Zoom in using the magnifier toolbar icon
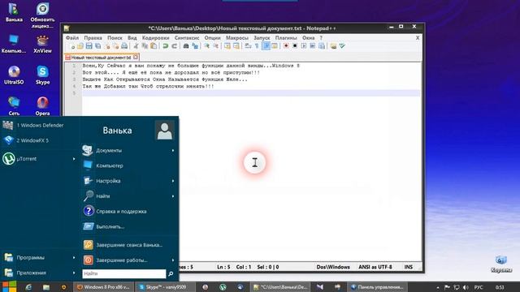Viewport: 520px width, 292px height. coord(206,46)
